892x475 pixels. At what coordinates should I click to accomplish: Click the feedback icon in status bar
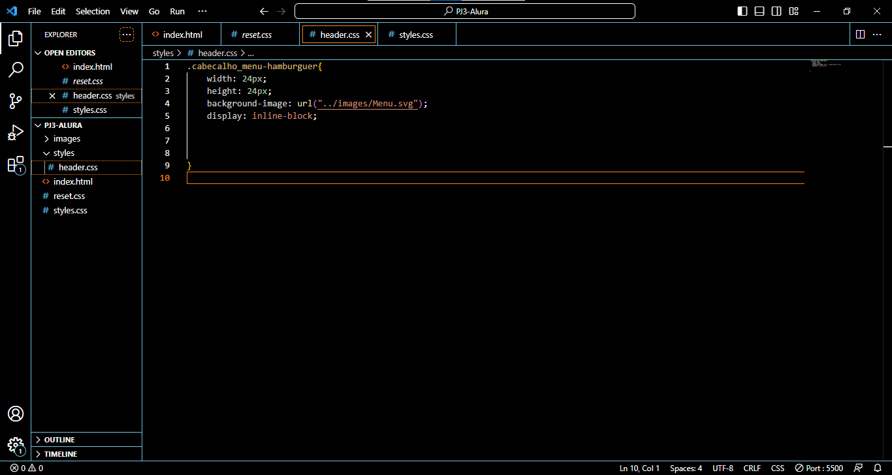click(x=859, y=468)
